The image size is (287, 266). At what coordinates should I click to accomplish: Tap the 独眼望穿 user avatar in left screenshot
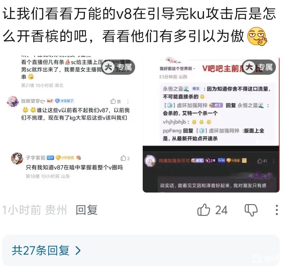(x=13, y=101)
